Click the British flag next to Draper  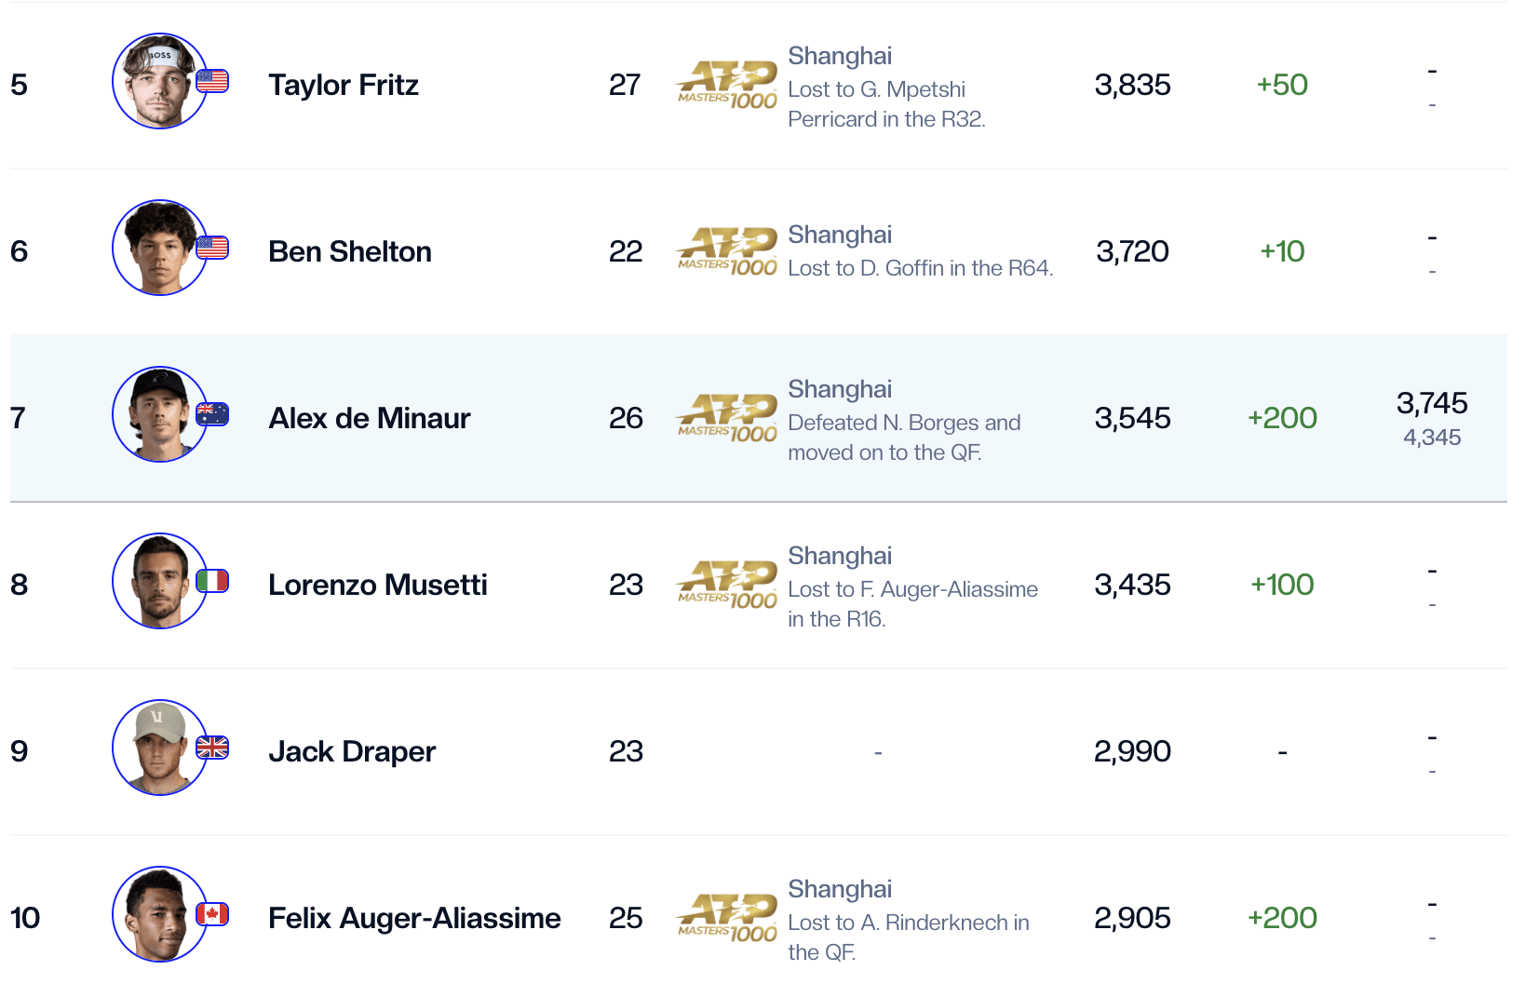point(212,748)
